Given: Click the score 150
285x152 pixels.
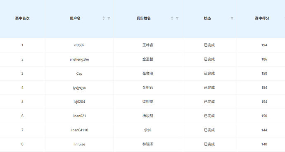Looking at the screenshot, I should pyautogui.click(x=264, y=116).
